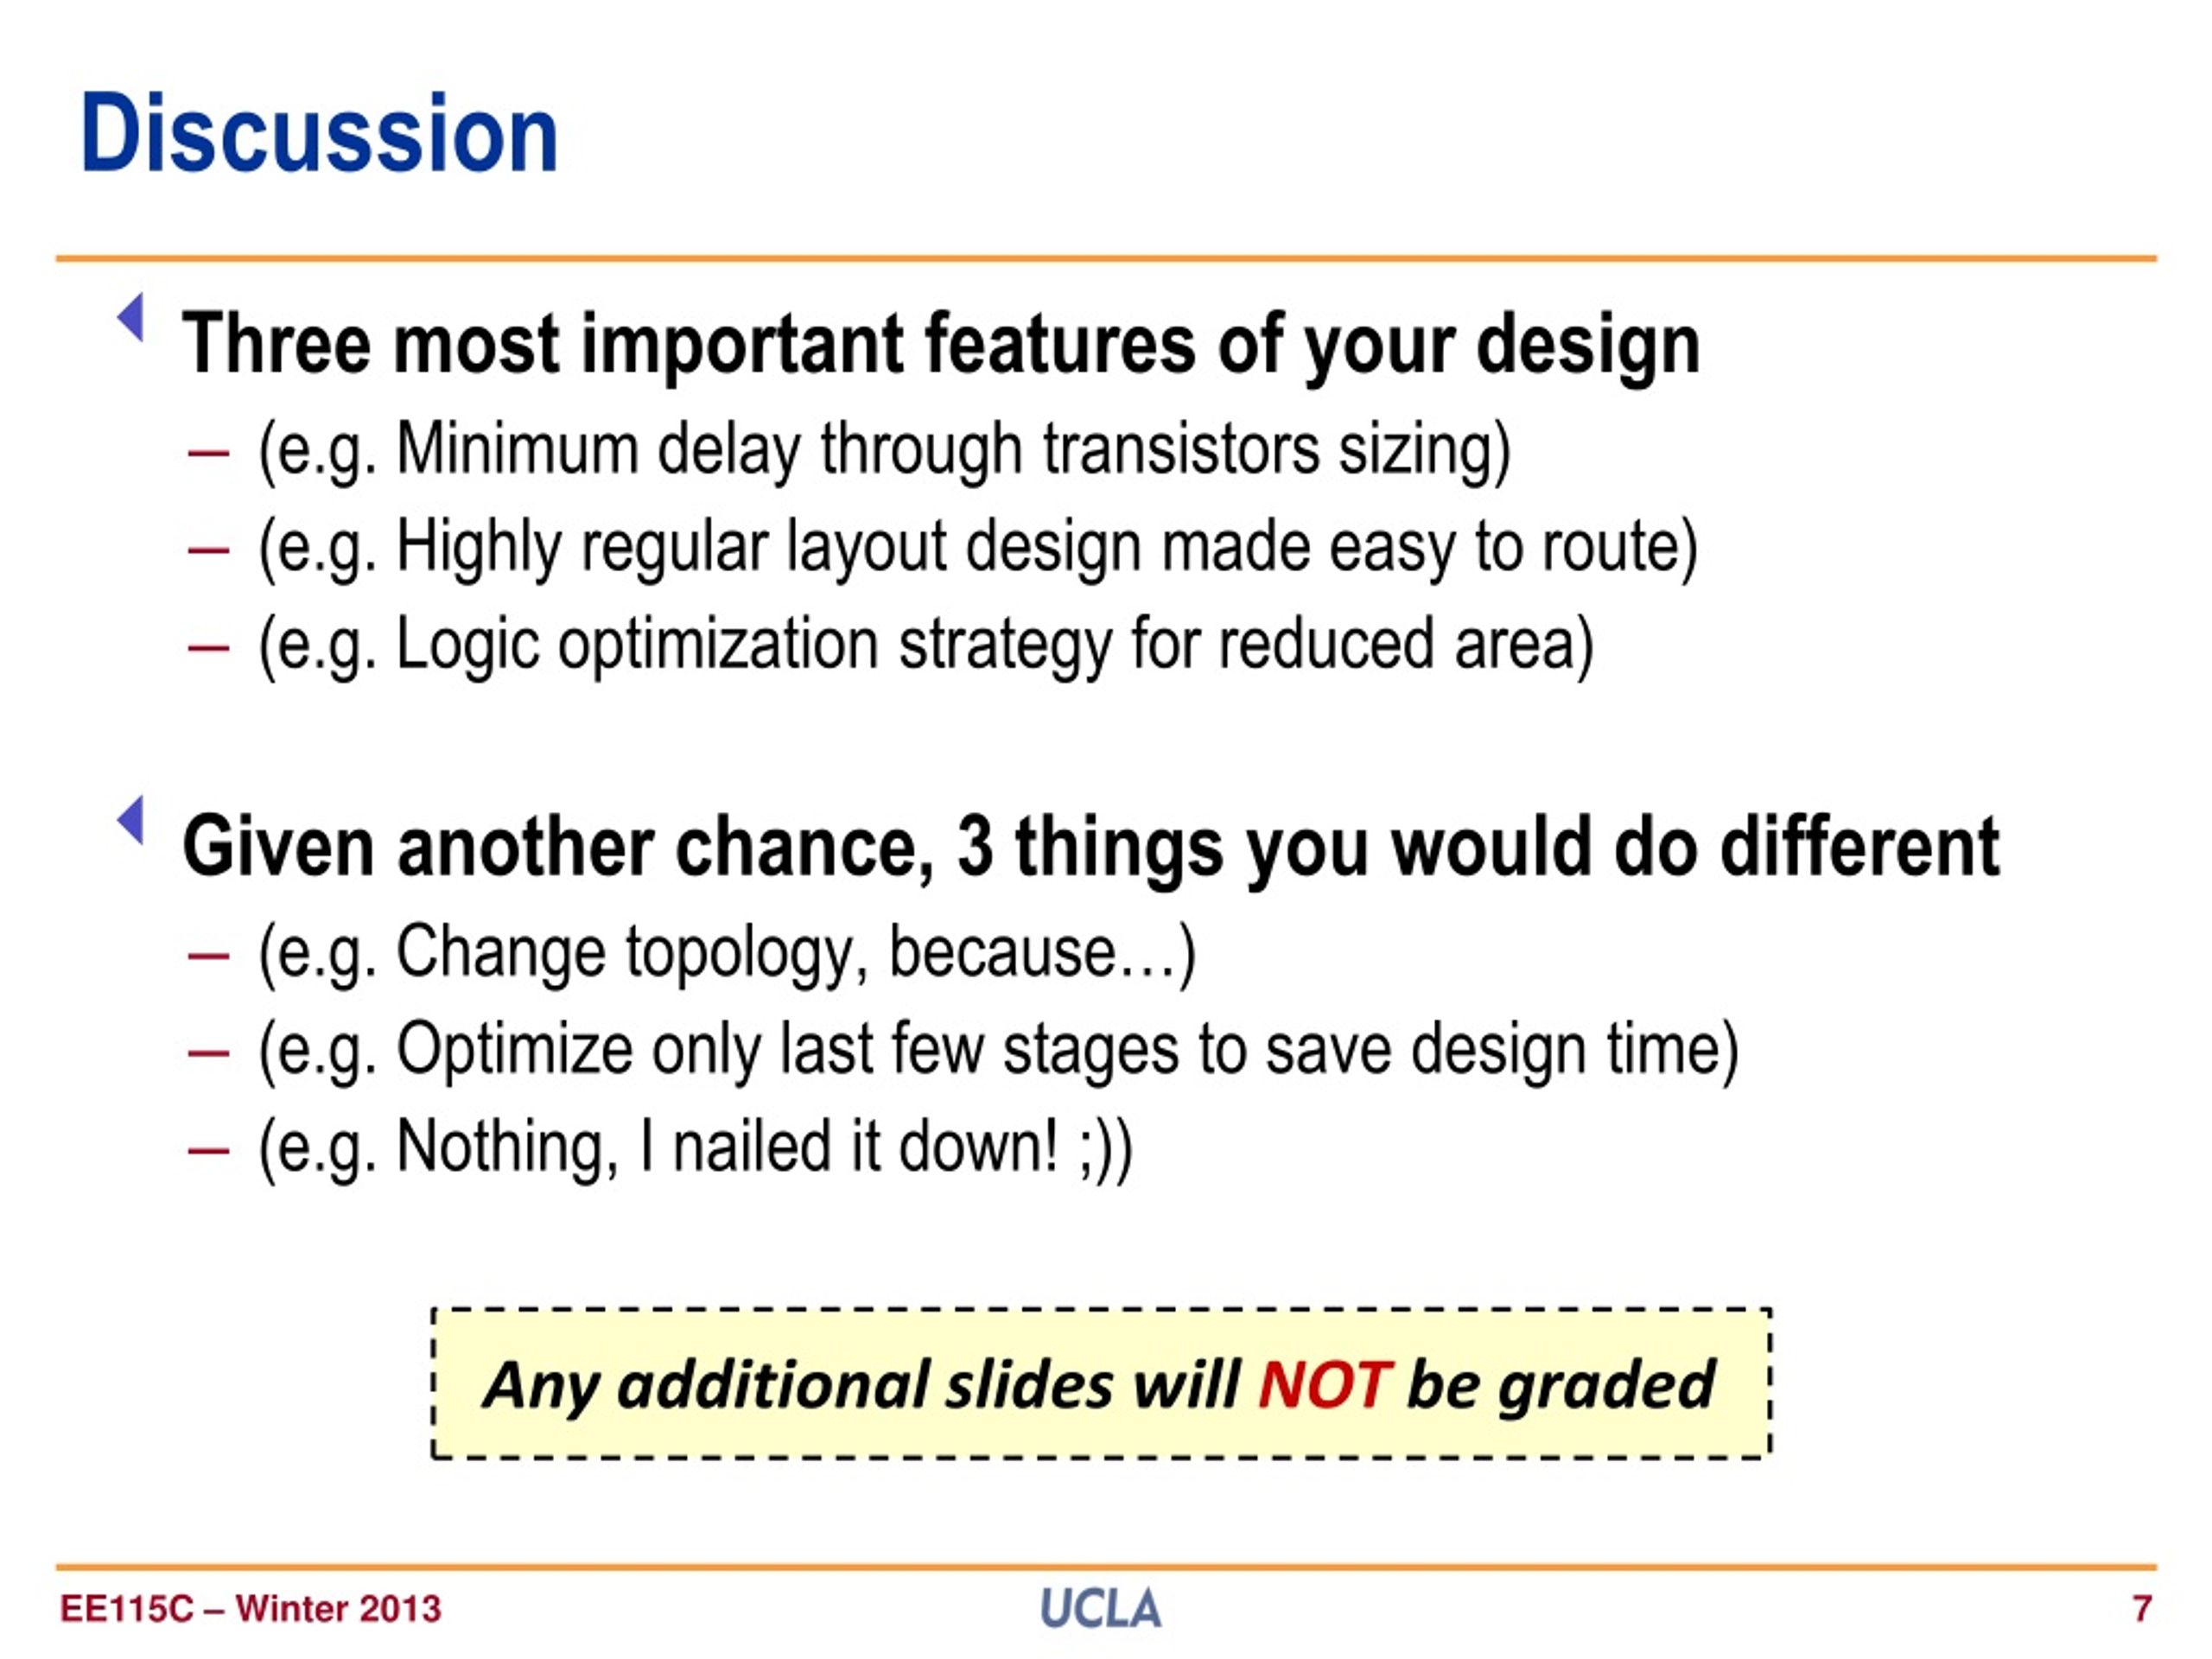Click the line 'Minimum delay through transistors sizing'

tap(884, 451)
